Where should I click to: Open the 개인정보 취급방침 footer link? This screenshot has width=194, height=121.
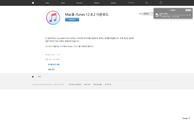point(75,84)
